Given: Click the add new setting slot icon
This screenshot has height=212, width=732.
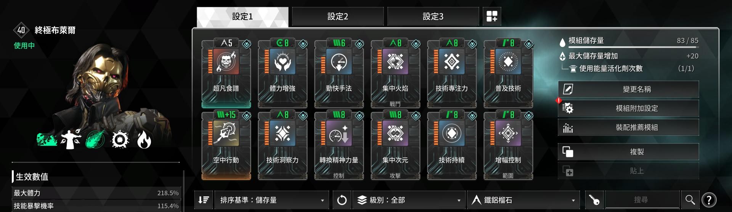Looking at the screenshot, I should 492,16.
